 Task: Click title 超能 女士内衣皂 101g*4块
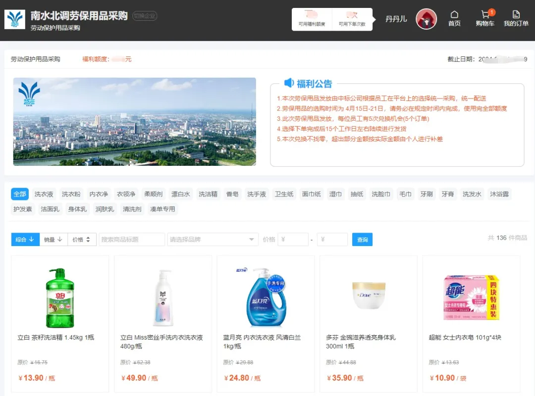point(465,337)
